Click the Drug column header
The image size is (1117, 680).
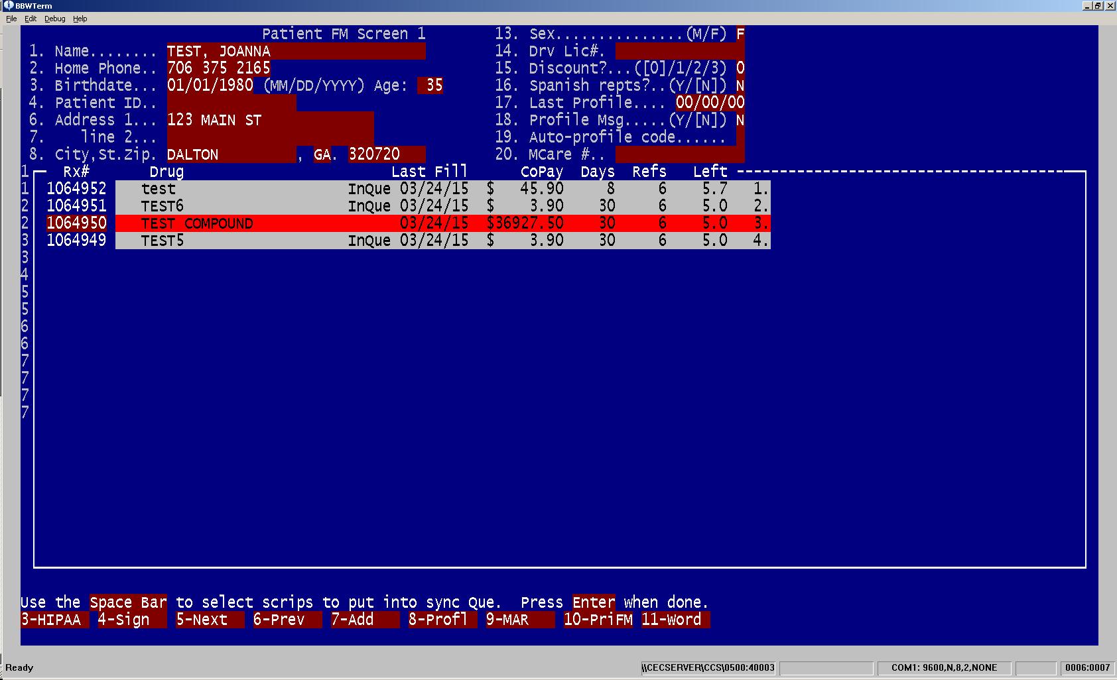(166, 172)
